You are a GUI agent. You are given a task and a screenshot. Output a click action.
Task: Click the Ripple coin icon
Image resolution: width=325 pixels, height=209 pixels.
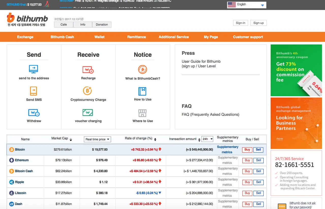[11, 182]
